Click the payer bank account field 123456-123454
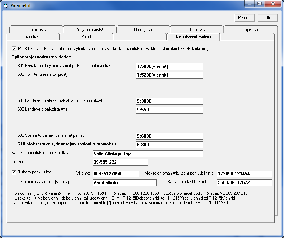The height and width of the screenshot is (238, 284). pyautogui.click(x=245, y=174)
